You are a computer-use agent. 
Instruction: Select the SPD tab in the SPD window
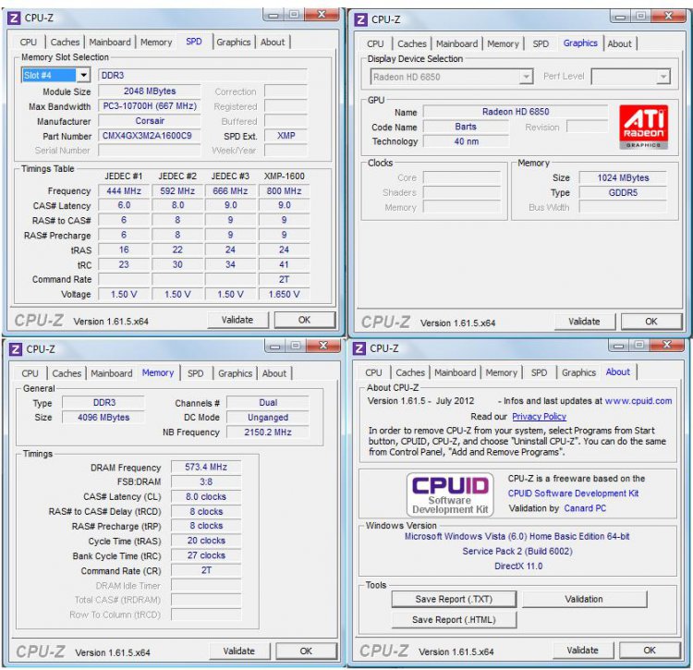tap(194, 42)
